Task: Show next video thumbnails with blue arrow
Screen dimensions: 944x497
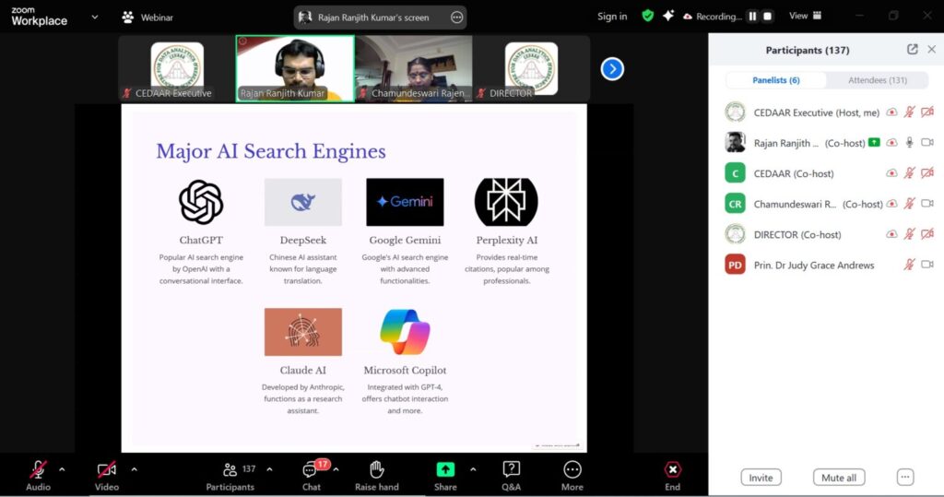Action: [x=612, y=69]
